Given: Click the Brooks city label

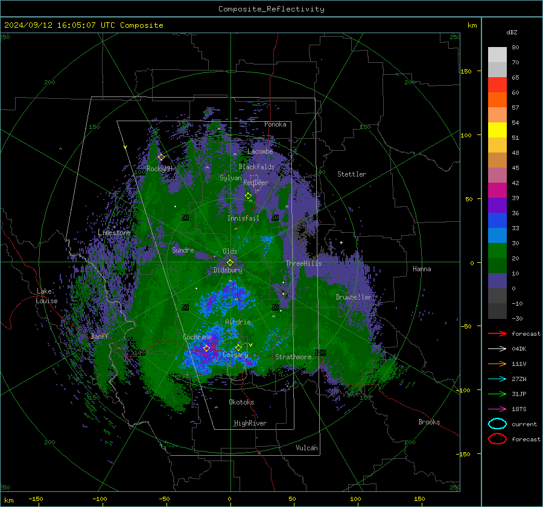Looking at the screenshot, I should (x=429, y=422).
